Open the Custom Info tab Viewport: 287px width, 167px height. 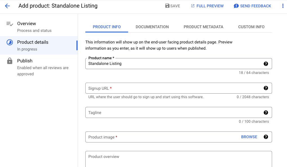tap(251, 27)
